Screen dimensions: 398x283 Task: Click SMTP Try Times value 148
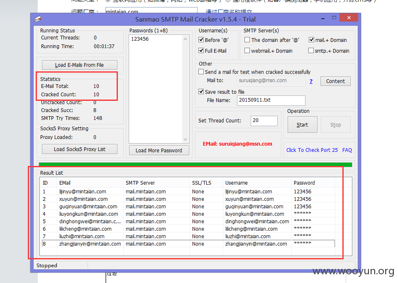tap(98, 118)
